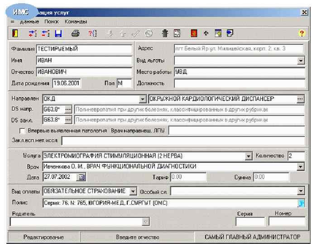Print using the printer icon
This screenshot has height=244, width=326.
coord(75,33)
